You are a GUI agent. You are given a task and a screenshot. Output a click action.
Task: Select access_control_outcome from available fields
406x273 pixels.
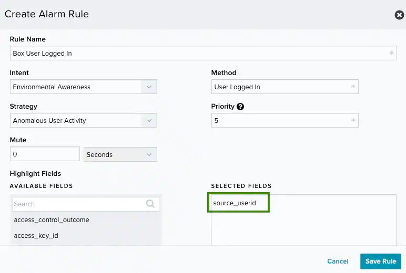(52, 220)
